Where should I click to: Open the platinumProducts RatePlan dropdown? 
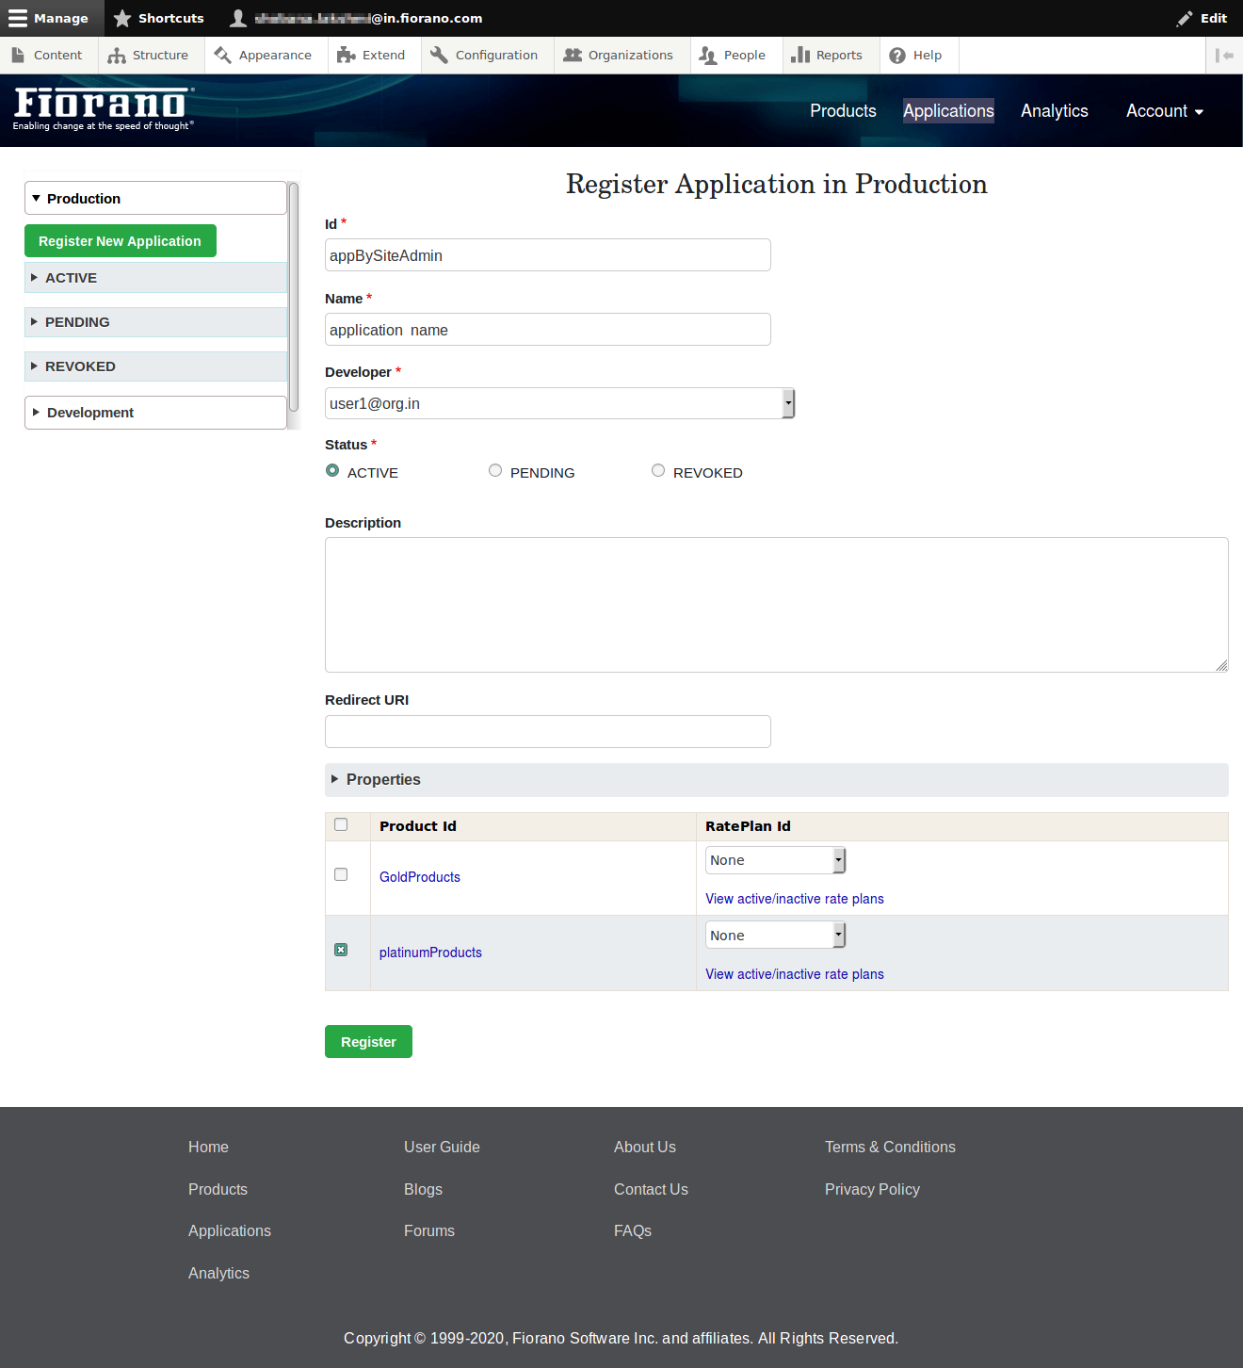[776, 935]
